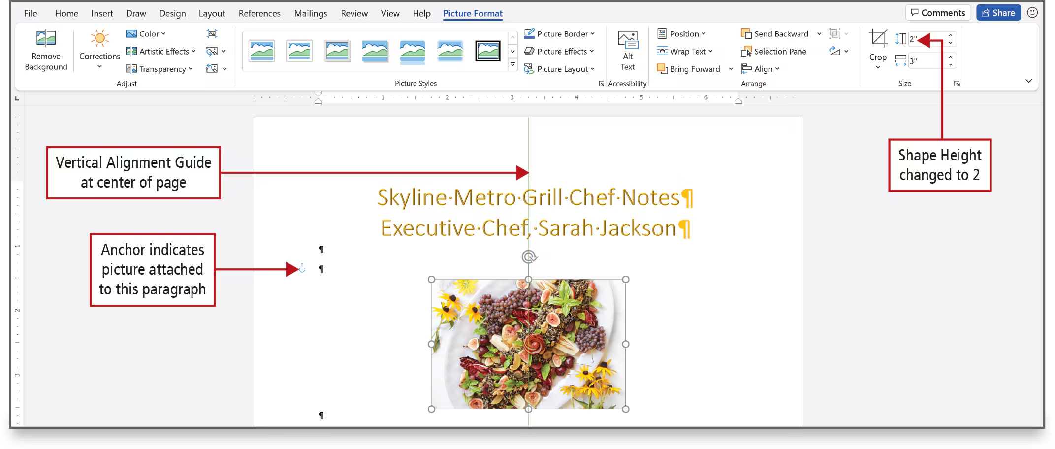Image resolution: width=1055 pixels, height=449 pixels.
Task: Switch to the Layout tab
Action: point(212,13)
